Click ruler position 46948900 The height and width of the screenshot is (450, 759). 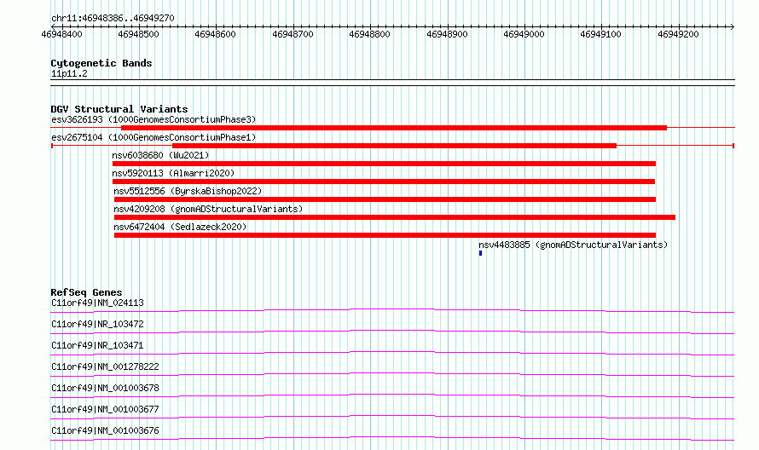click(447, 34)
